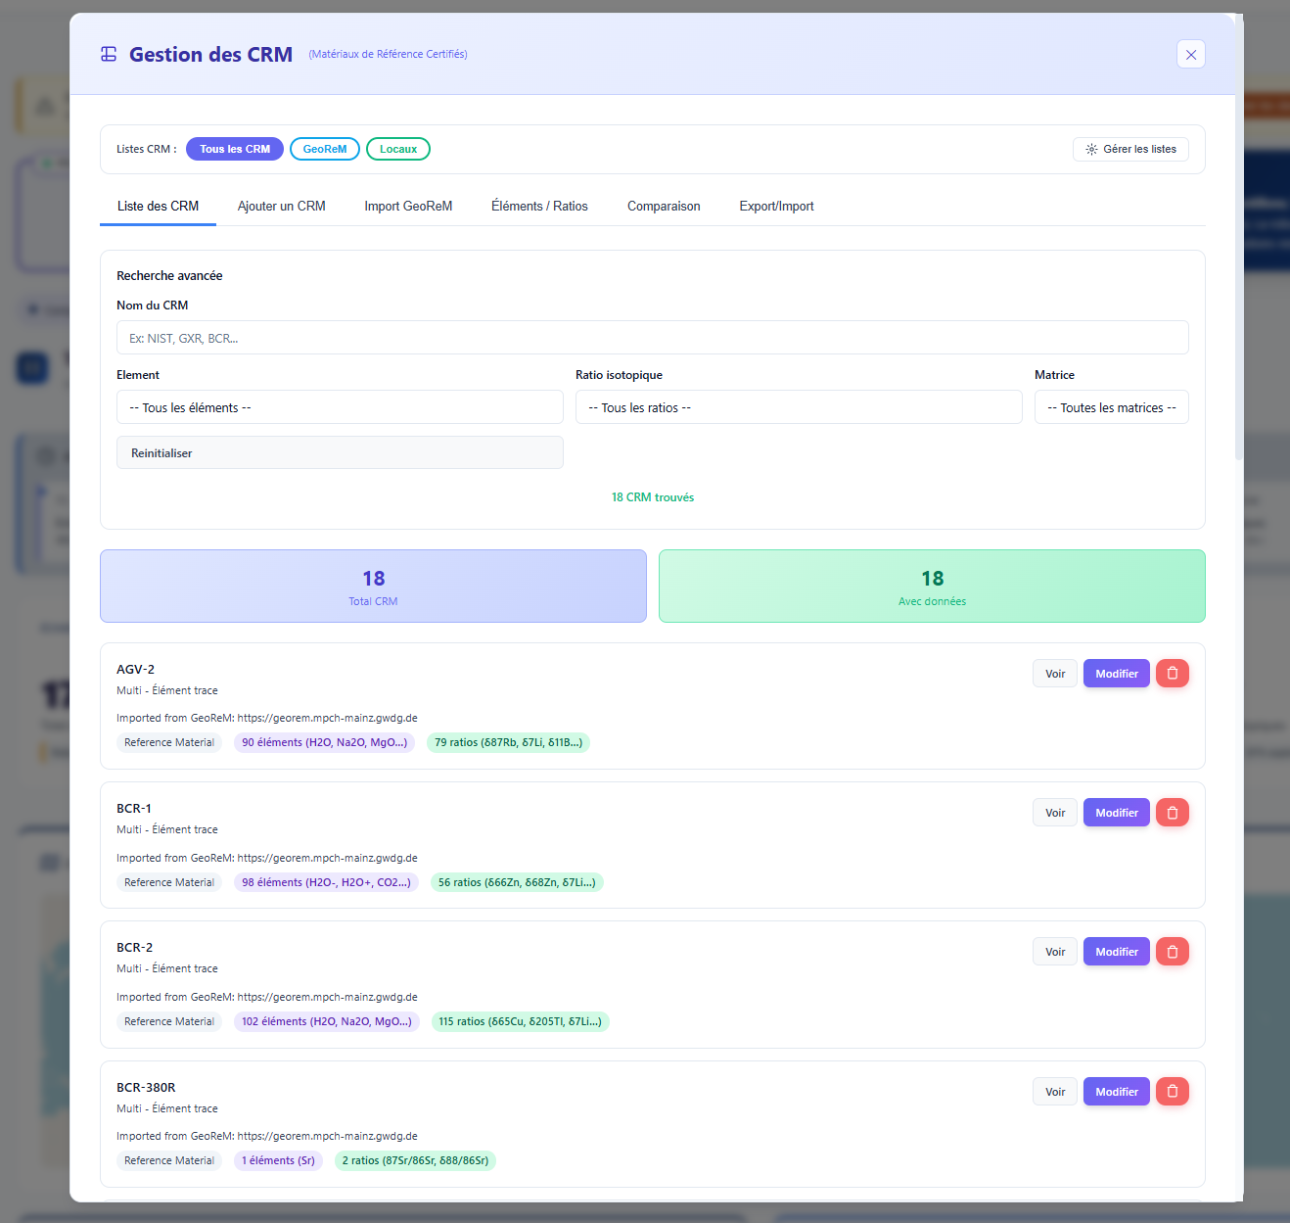
Task: Click the 18 Avec données card
Action: coord(932,587)
